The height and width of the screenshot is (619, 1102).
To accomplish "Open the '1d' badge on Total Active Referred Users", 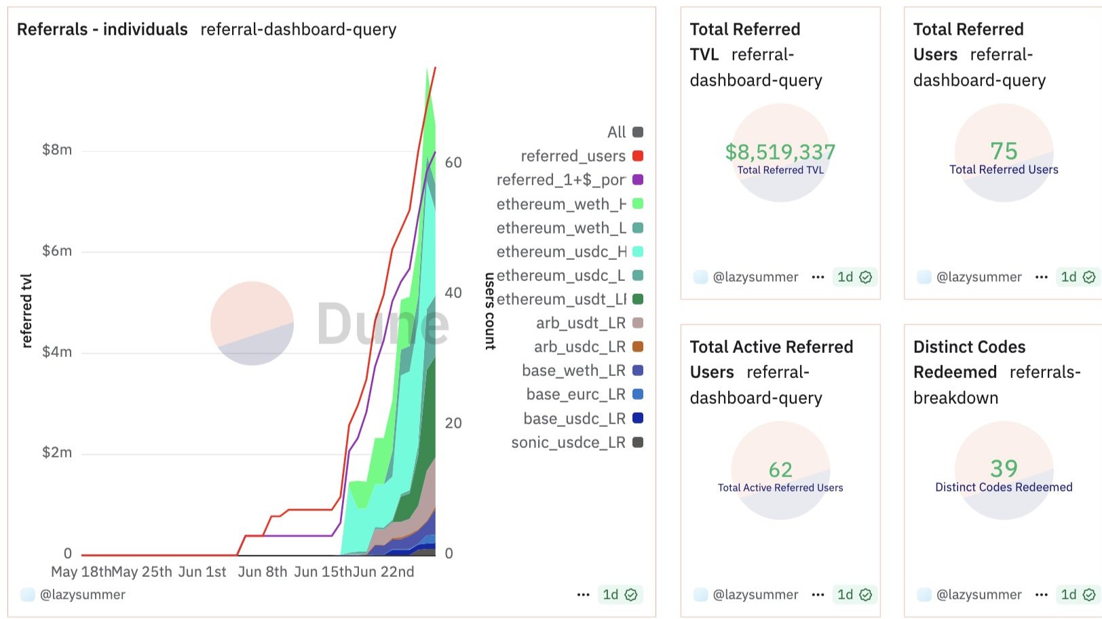I will 845,595.
